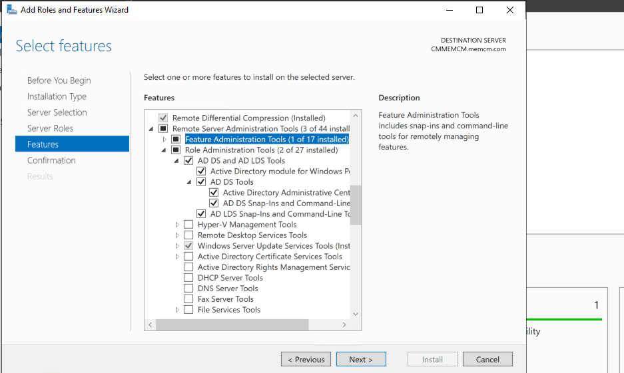624x373 pixels.
Task: Go to Server Selection step
Action: (x=57, y=112)
